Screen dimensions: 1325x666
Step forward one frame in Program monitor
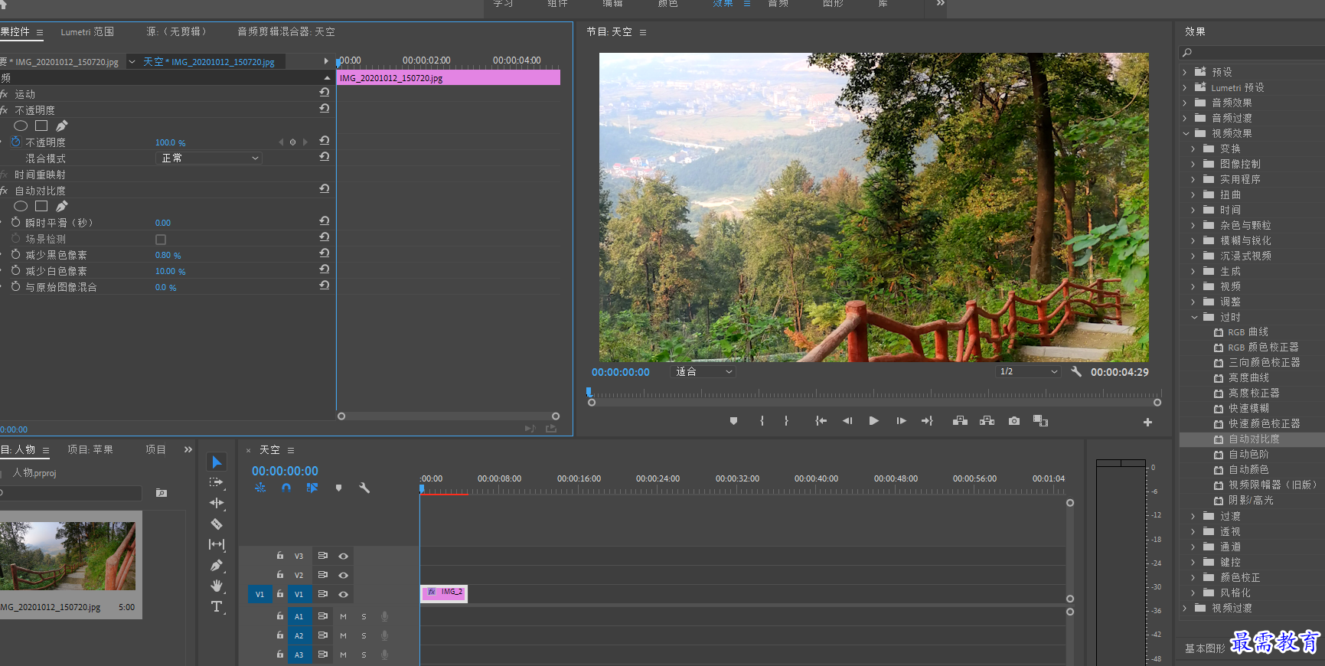(x=901, y=421)
